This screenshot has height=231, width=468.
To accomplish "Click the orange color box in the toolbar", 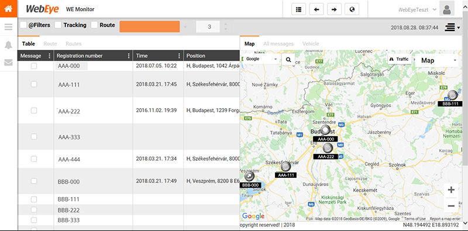I will point(150,26).
